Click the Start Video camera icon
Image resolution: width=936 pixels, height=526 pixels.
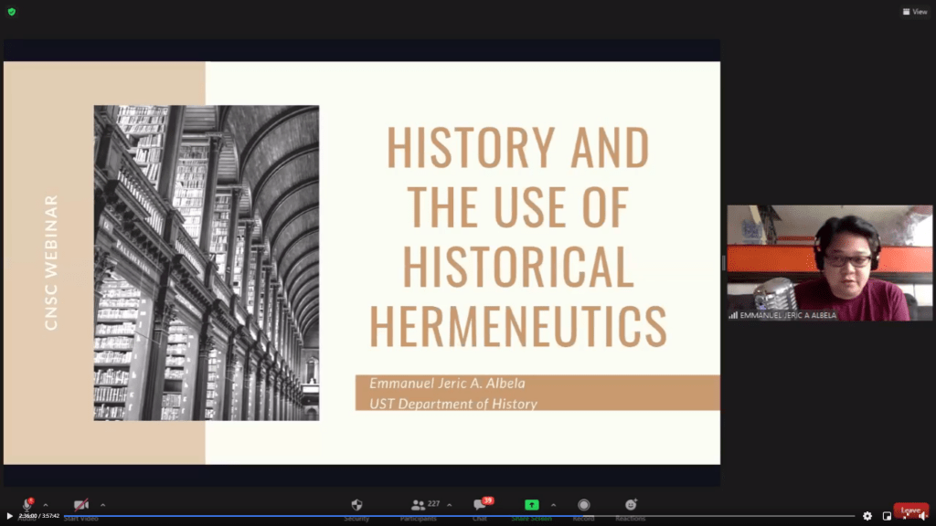tap(81, 504)
